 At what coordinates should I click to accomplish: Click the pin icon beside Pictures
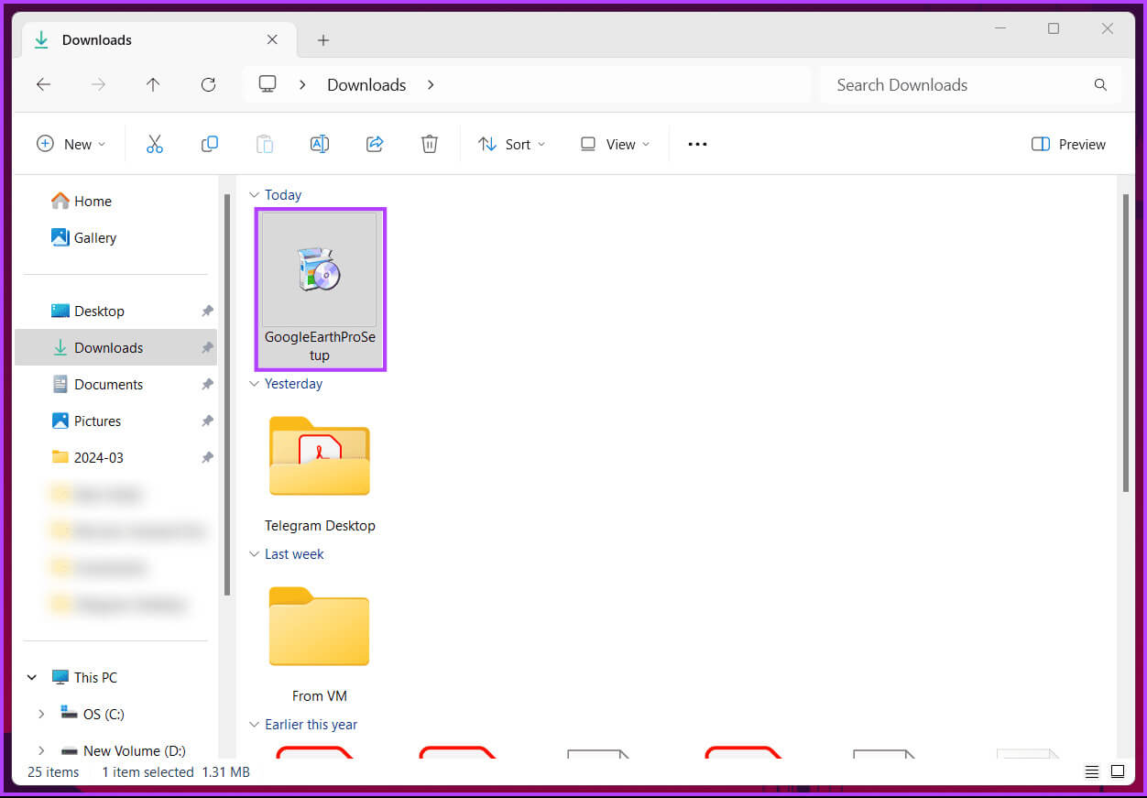(x=208, y=421)
